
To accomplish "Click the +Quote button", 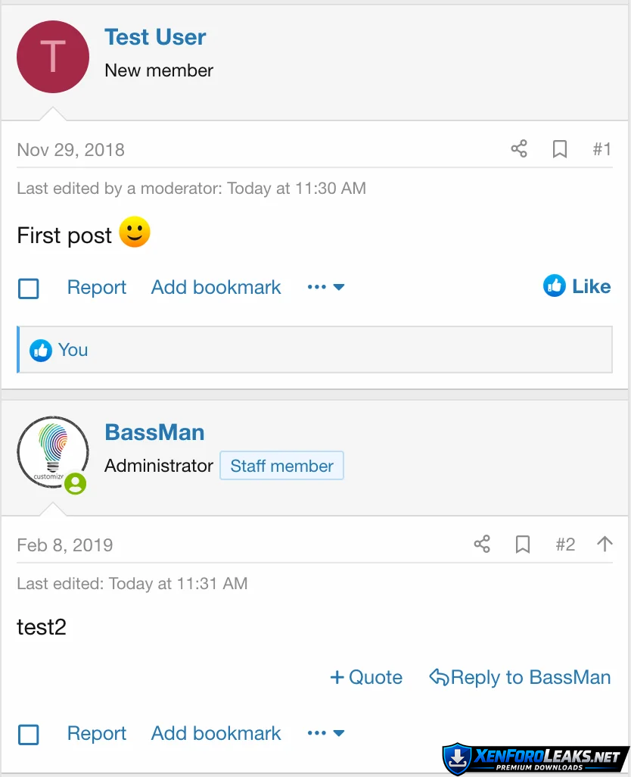I will tap(367, 677).
